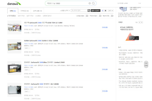
Task: Open review 'The Ultimate Modern Aesthetic Gaming'
Action: tap(130, 82)
